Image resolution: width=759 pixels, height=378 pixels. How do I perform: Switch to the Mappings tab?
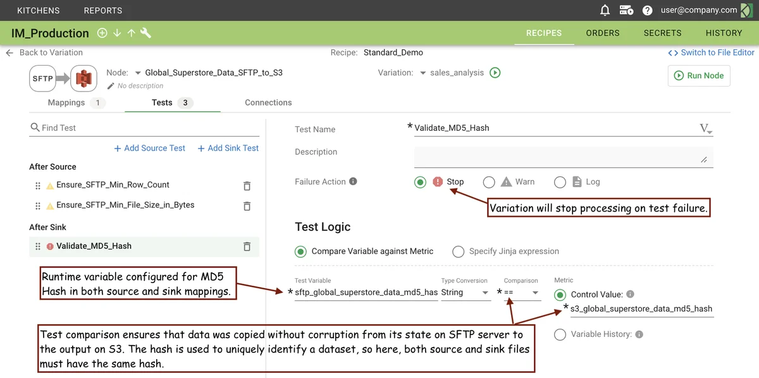(x=66, y=102)
